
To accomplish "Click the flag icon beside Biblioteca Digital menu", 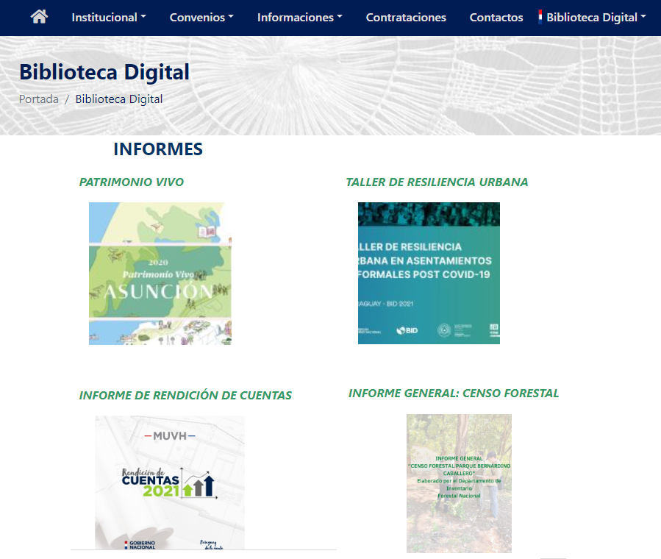I will click(x=540, y=17).
